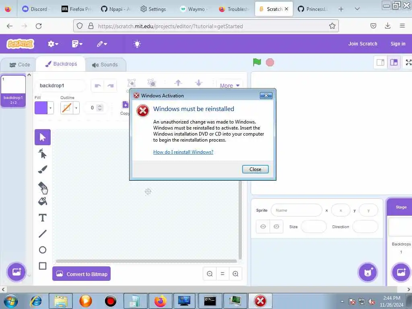The height and width of the screenshot is (309, 412).
Task: Click Choose a Backdrop button on stage pane
Action: point(401,272)
